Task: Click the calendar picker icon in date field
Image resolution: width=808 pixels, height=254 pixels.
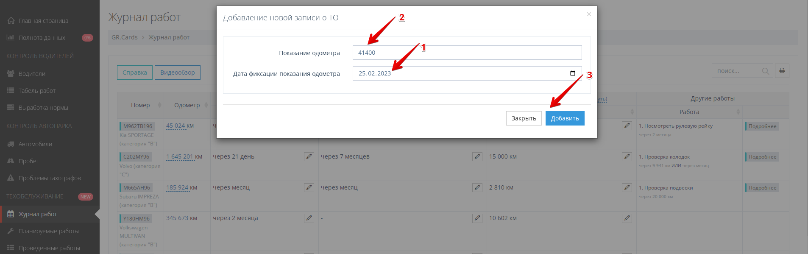Action: [x=572, y=73]
